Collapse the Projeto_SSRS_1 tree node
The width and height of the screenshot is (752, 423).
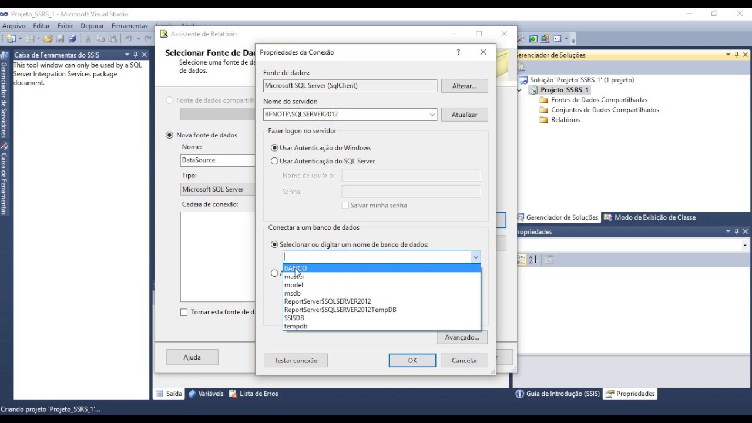pos(519,90)
